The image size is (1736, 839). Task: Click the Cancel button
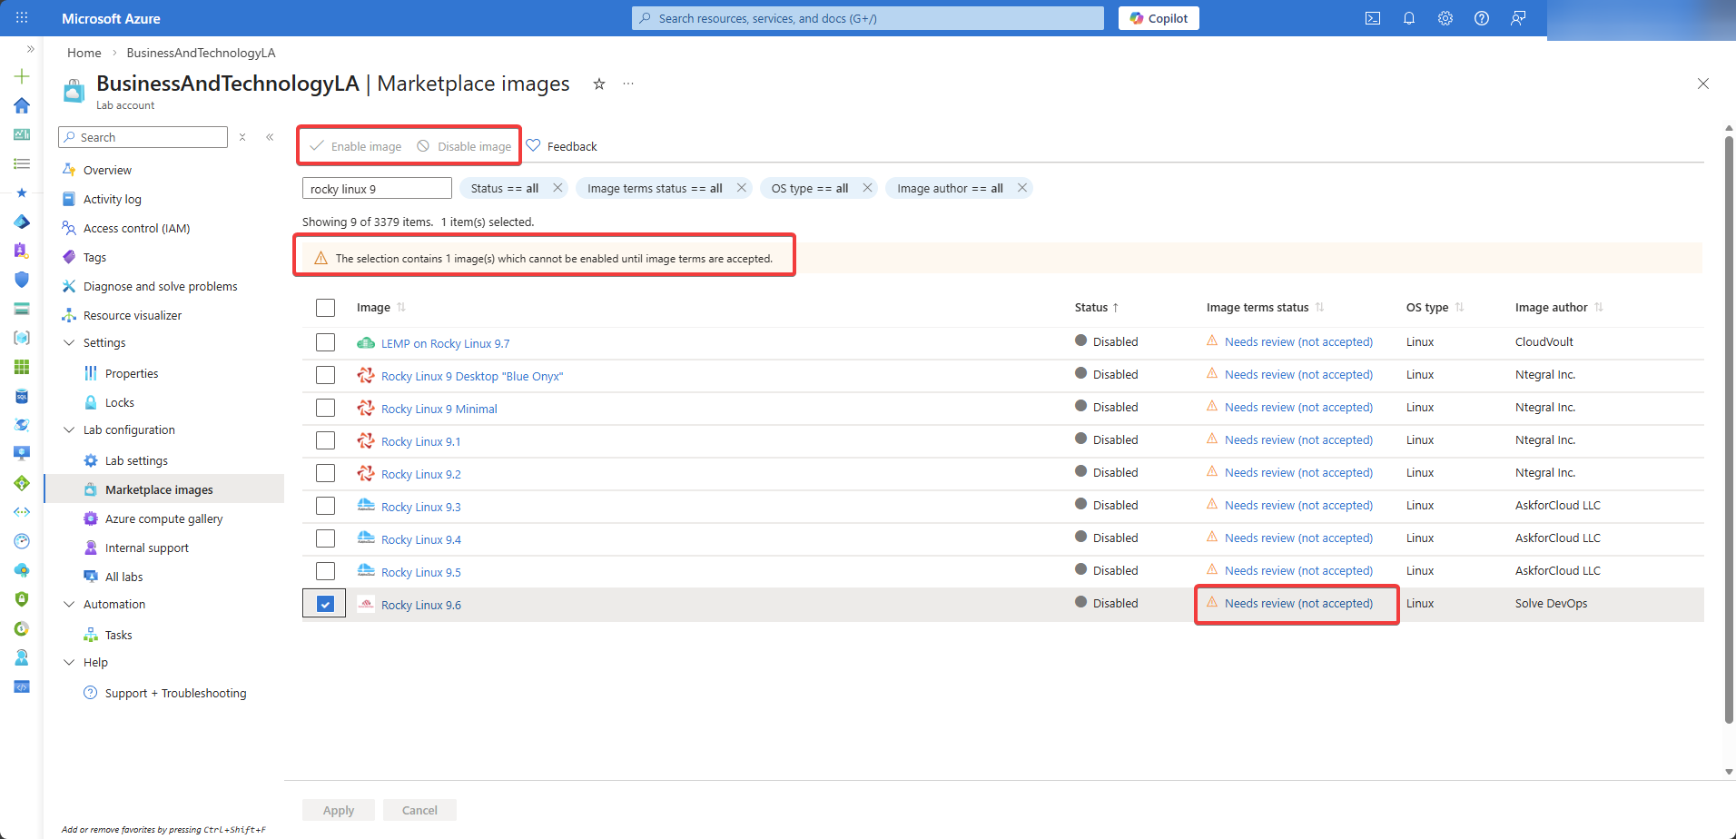click(x=419, y=810)
